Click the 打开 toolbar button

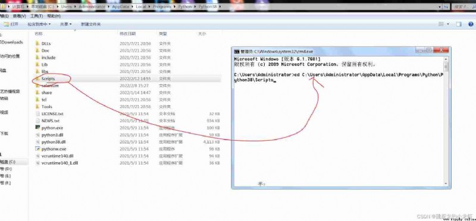pos(11,24)
